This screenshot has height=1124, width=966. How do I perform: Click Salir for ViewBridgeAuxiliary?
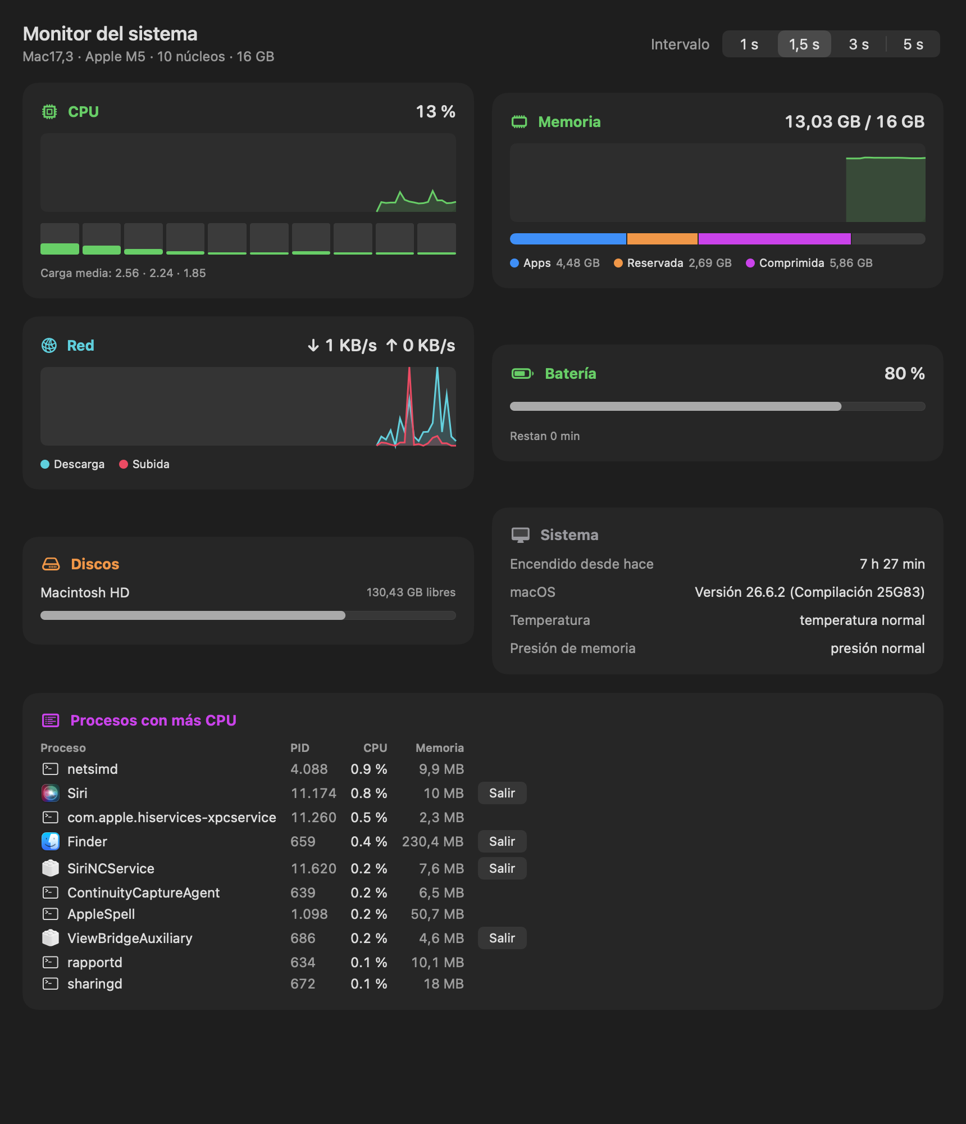click(502, 938)
